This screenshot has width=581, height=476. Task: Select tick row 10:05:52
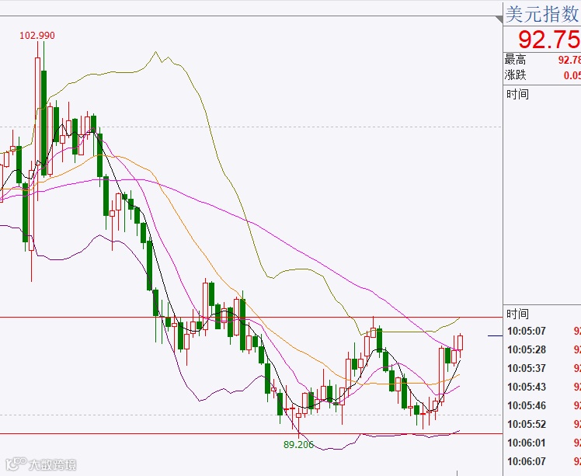pos(542,424)
